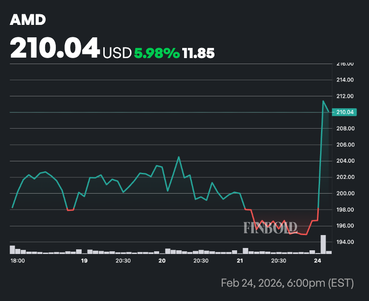Viewport: 369px width, 301px height.
Task: Click the chart peak above 211
Action: click(x=323, y=100)
